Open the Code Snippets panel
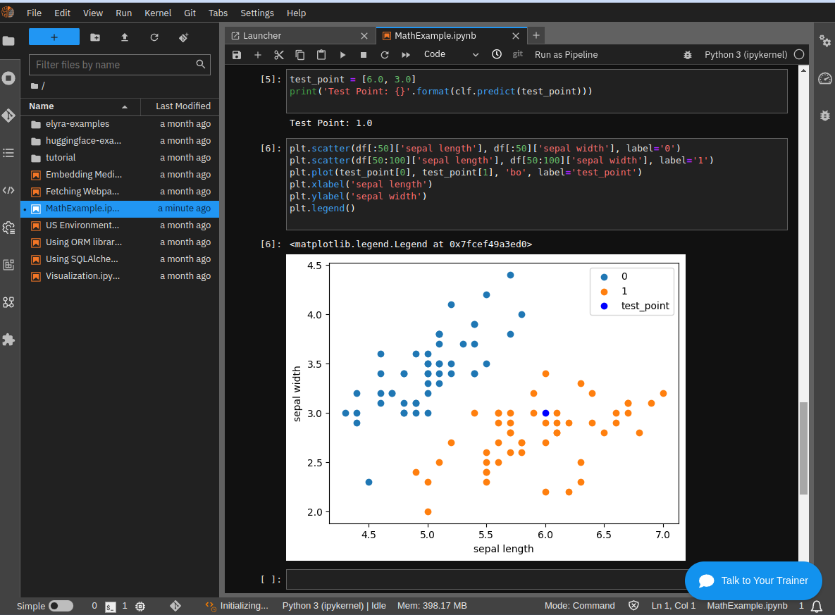835x615 pixels. click(8, 190)
